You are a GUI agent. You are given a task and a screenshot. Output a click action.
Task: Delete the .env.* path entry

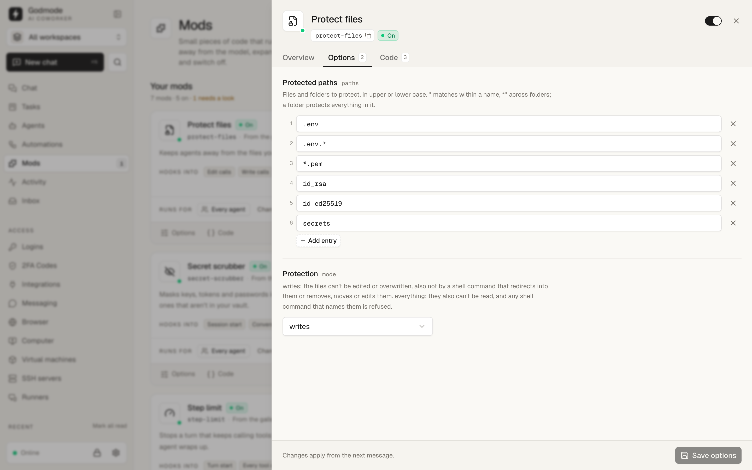[x=733, y=144]
